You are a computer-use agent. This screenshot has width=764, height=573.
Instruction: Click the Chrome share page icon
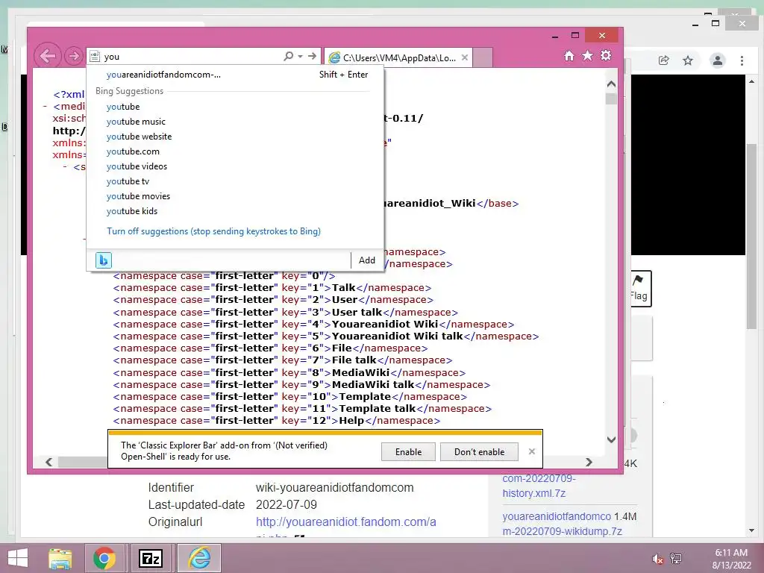tap(663, 60)
